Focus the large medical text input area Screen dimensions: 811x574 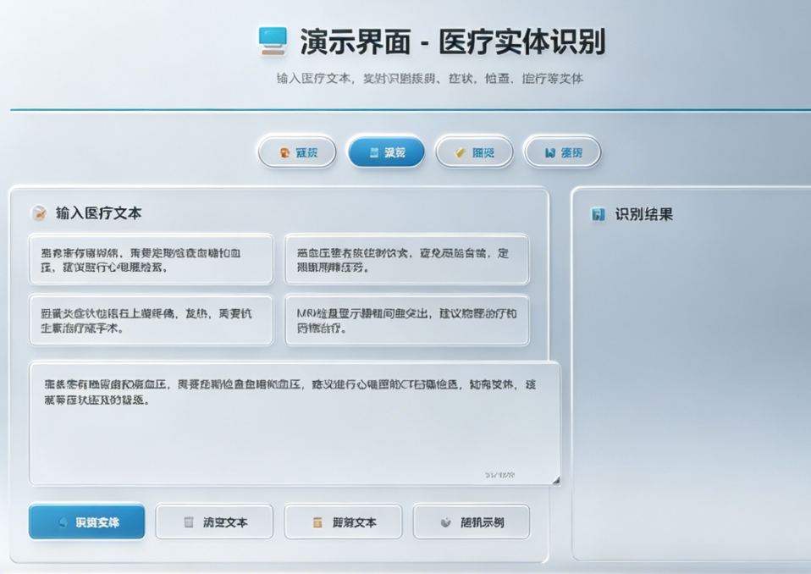click(295, 423)
